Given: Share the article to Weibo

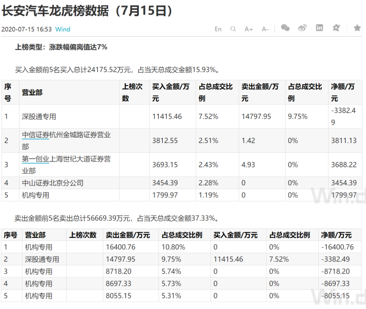Looking at the screenshot, I should (302, 28).
